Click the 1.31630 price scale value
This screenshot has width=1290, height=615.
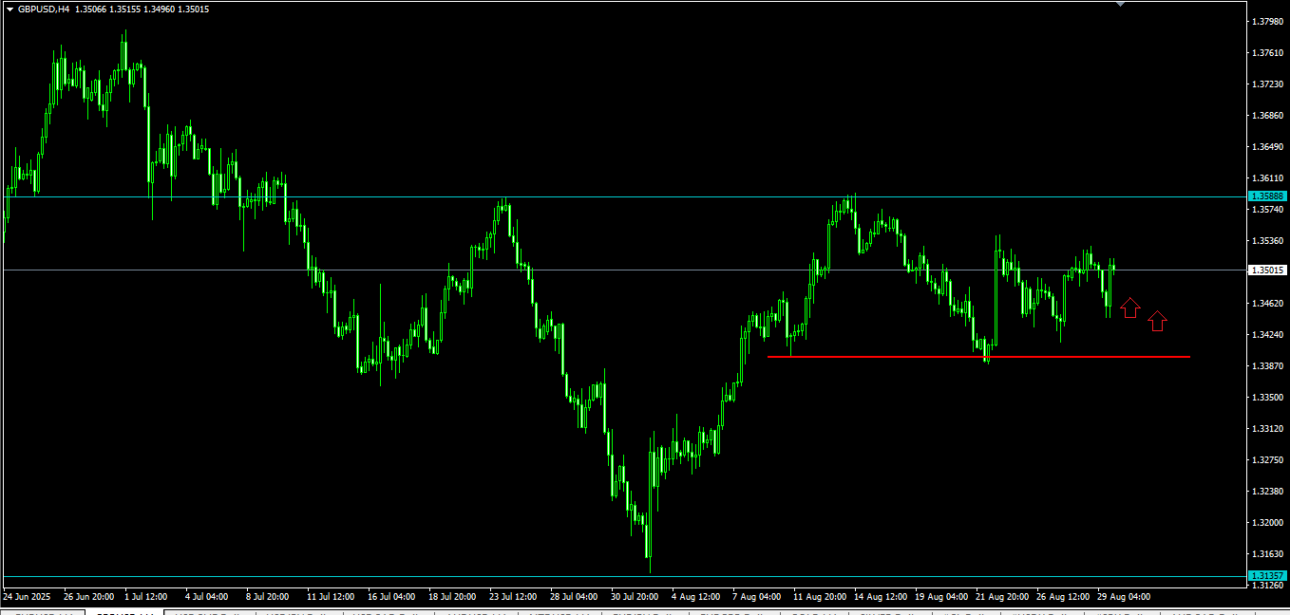tap(1269, 554)
